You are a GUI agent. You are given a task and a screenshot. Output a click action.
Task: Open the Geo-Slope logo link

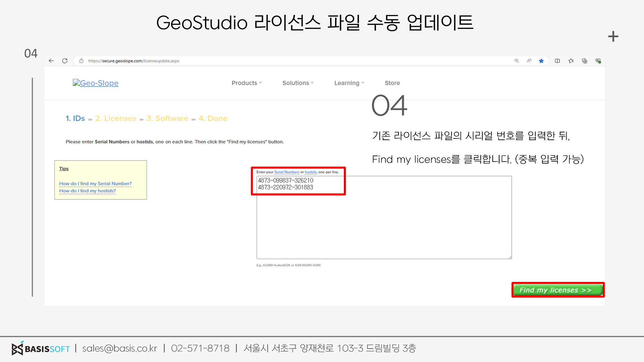pyautogui.click(x=96, y=83)
